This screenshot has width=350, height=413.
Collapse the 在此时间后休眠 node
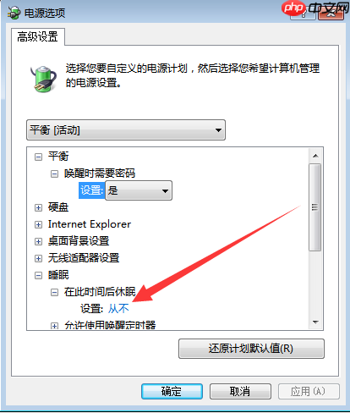point(54,292)
